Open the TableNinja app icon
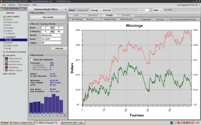This screenshot has width=201, height=125. [6, 67]
